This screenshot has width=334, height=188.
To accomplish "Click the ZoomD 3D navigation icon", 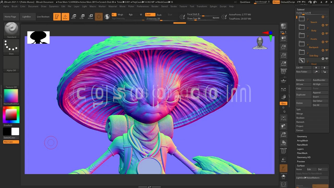I will click(x=283, y=135).
